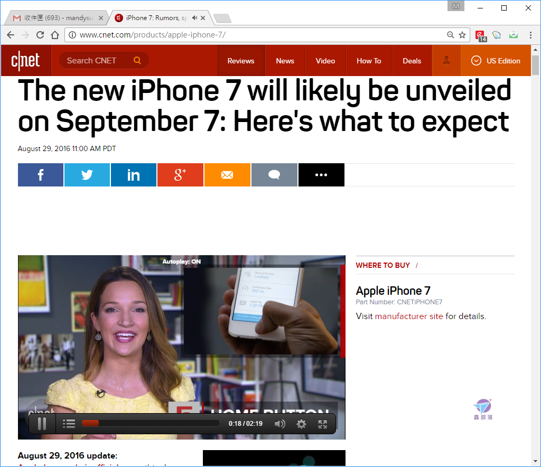The width and height of the screenshot is (541, 467).
Task: Seek in video progress bar
Action: click(150, 423)
